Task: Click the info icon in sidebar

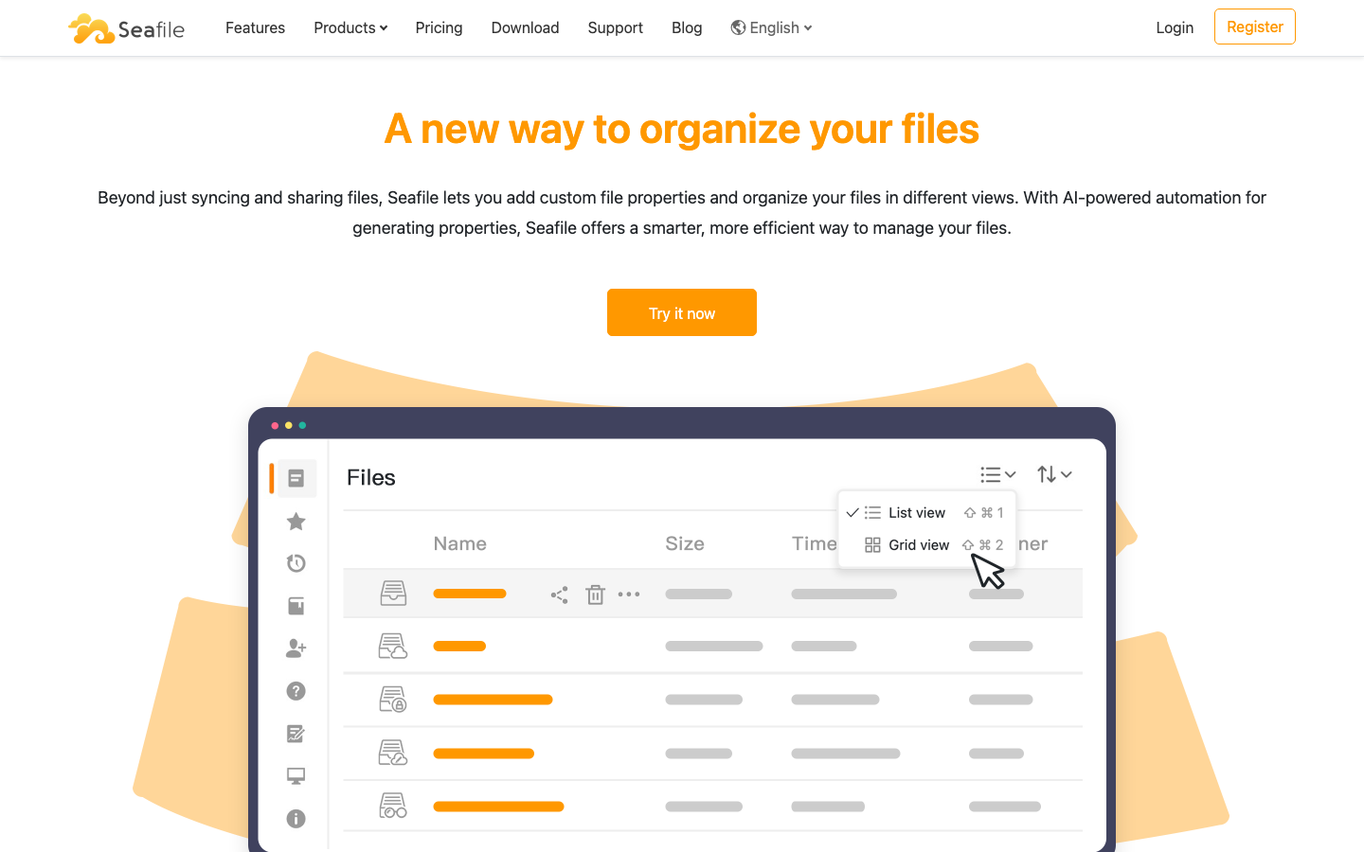Action: coord(296,819)
